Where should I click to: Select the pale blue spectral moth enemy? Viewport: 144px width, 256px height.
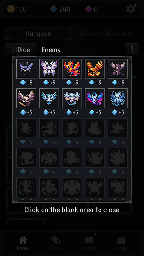[x=118, y=98]
